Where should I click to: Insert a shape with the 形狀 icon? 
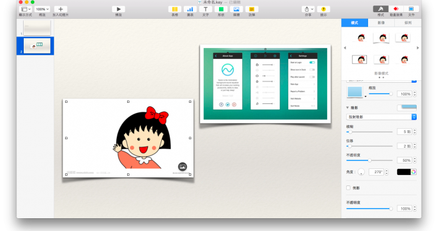point(221,9)
